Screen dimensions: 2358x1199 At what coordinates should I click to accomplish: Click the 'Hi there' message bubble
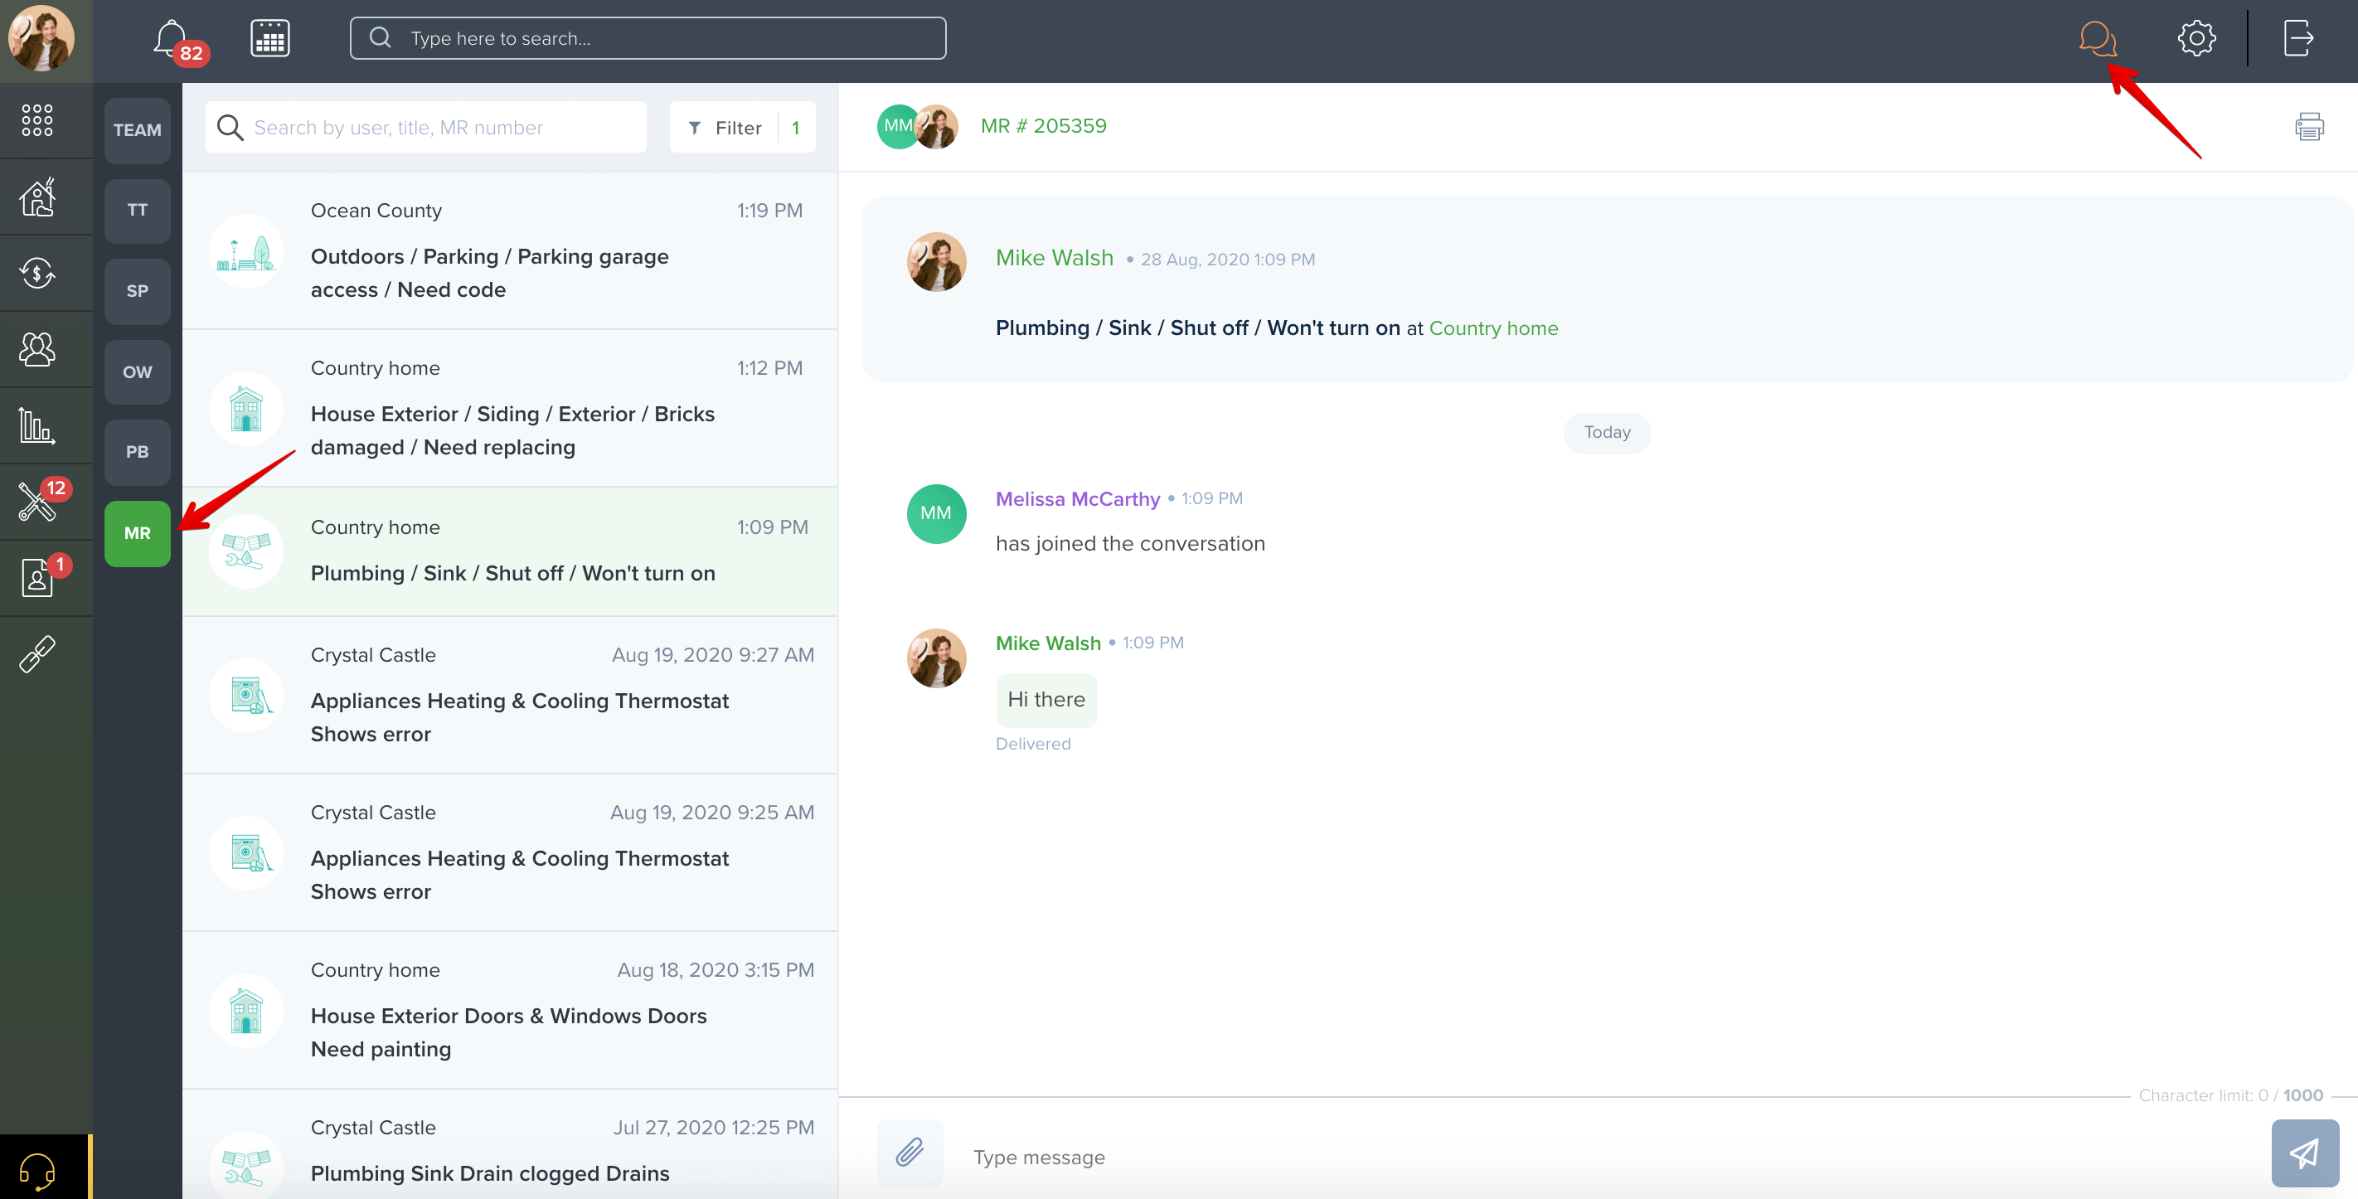1046,699
